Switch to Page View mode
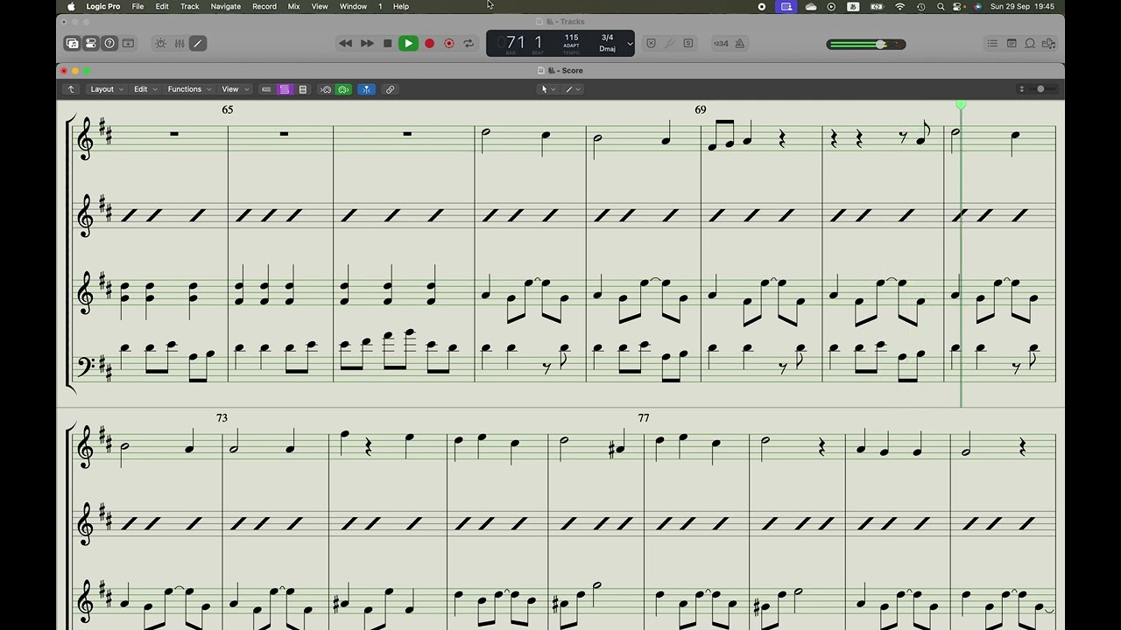 pyautogui.click(x=303, y=89)
